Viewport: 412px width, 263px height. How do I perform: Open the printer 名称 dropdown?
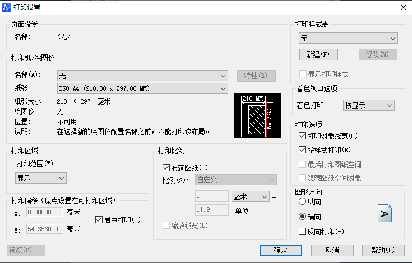[142, 76]
